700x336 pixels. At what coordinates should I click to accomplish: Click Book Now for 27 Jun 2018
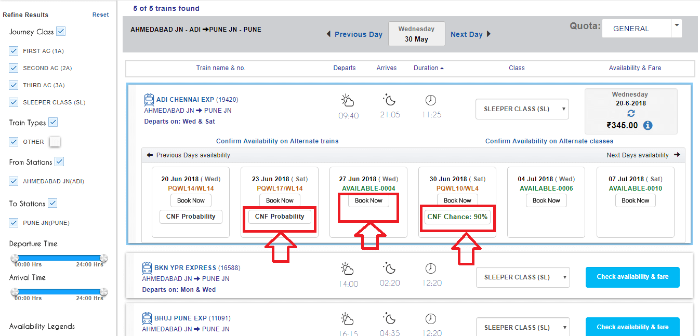[368, 200]
